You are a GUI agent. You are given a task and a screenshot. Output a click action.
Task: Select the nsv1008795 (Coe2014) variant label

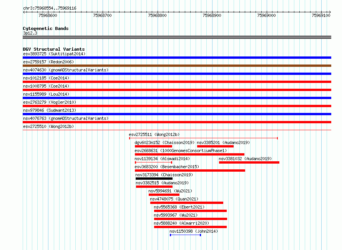pyautogui.click(x=46, y=86)
